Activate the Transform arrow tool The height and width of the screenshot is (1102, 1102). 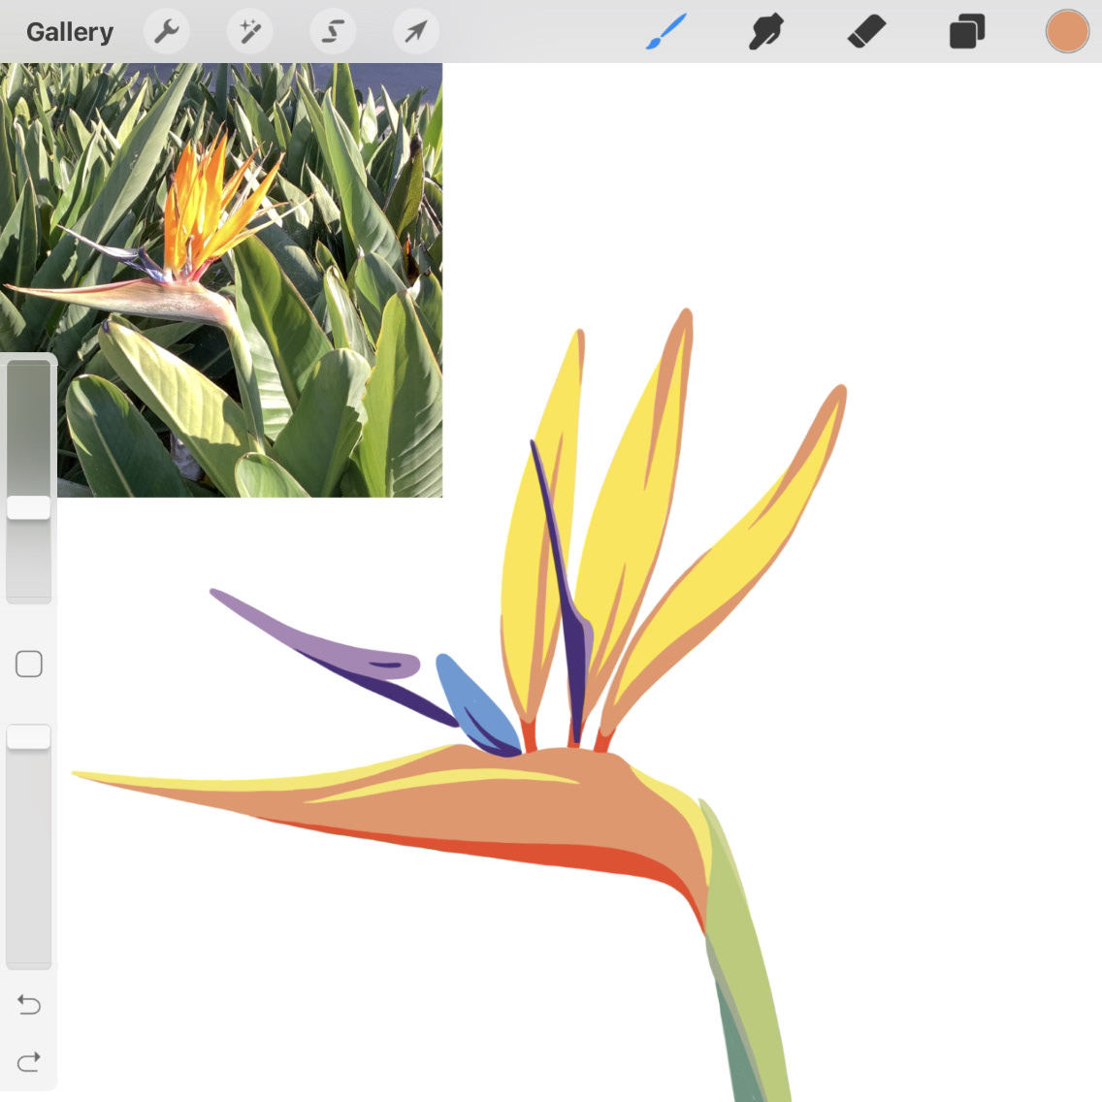(x=416, y=32)
